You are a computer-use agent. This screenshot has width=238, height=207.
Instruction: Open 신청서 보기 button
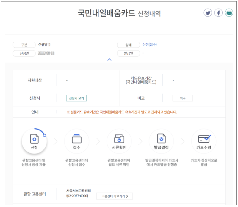76,98
